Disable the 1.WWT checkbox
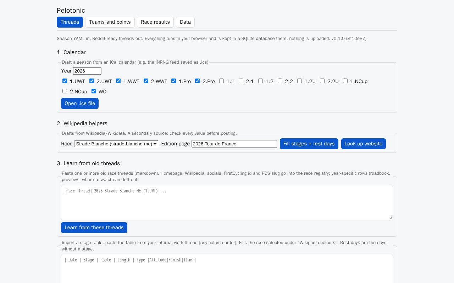Viewport: 454px width, 283px height. point(118,81)
